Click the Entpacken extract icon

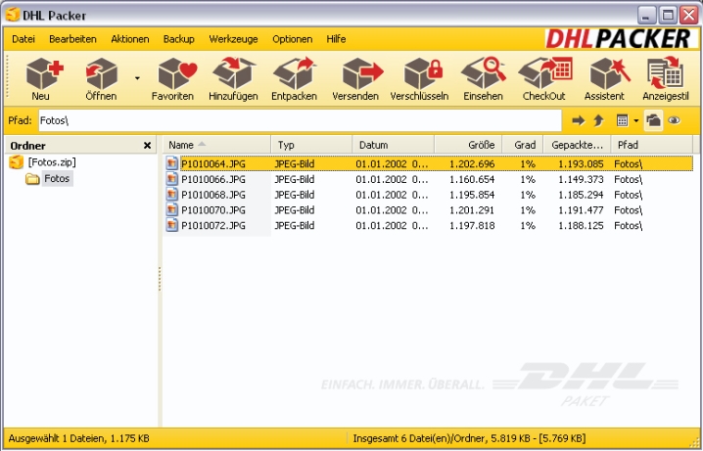pyautogui.click(x=294, y=78)
